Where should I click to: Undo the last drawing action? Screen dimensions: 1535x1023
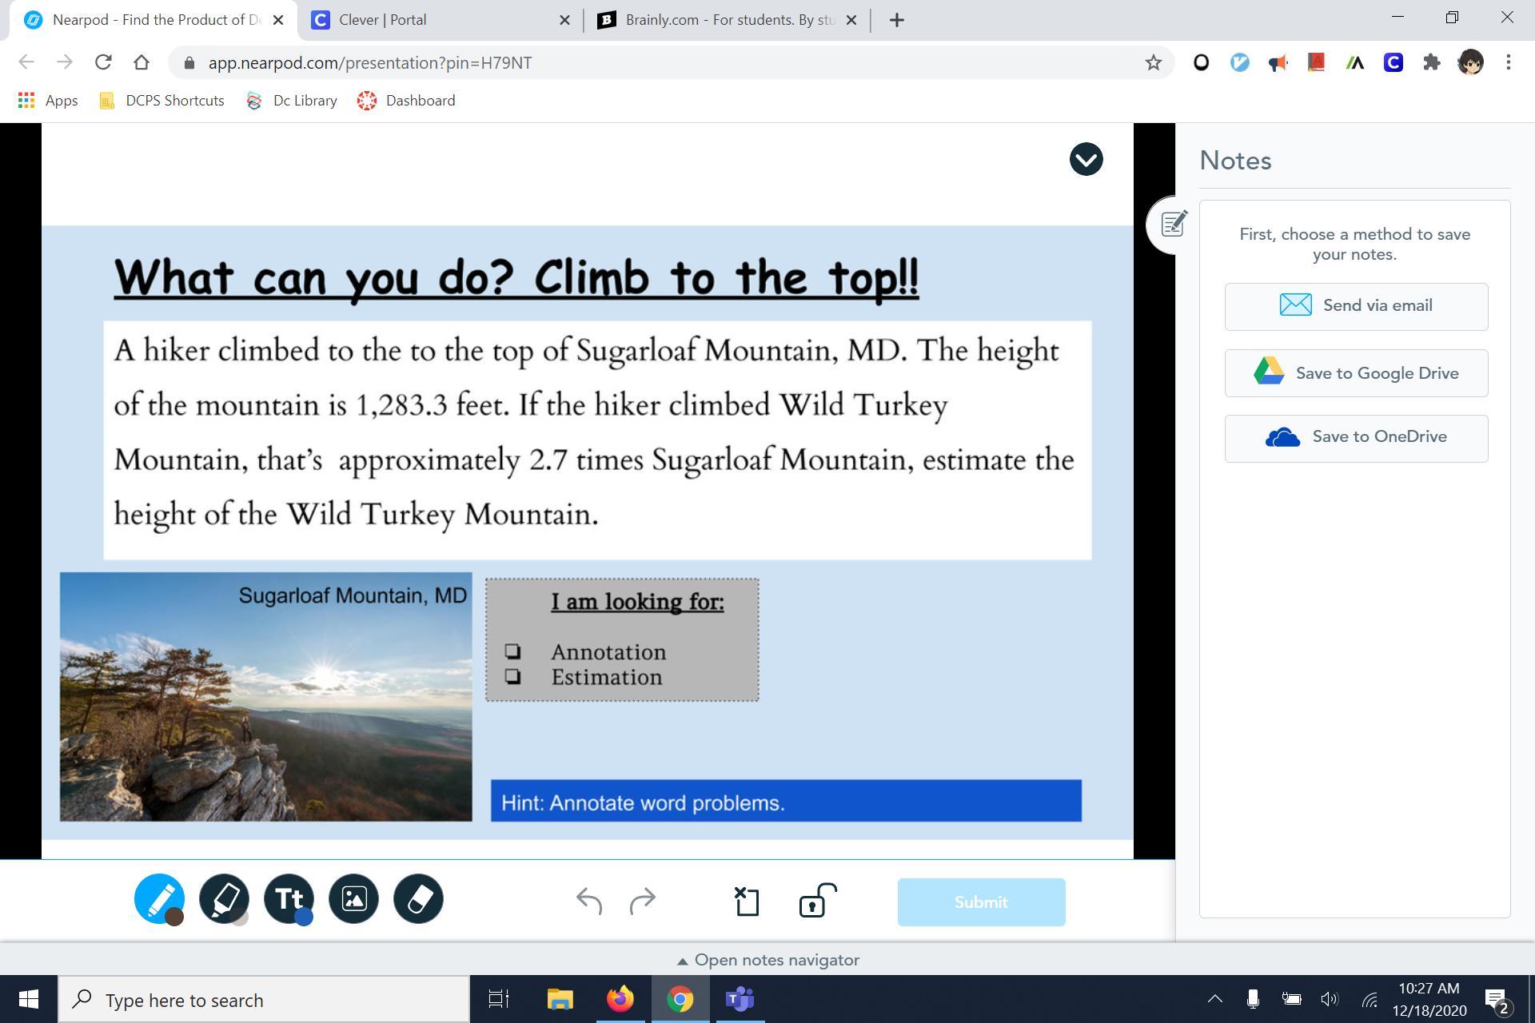pos(589,902)
